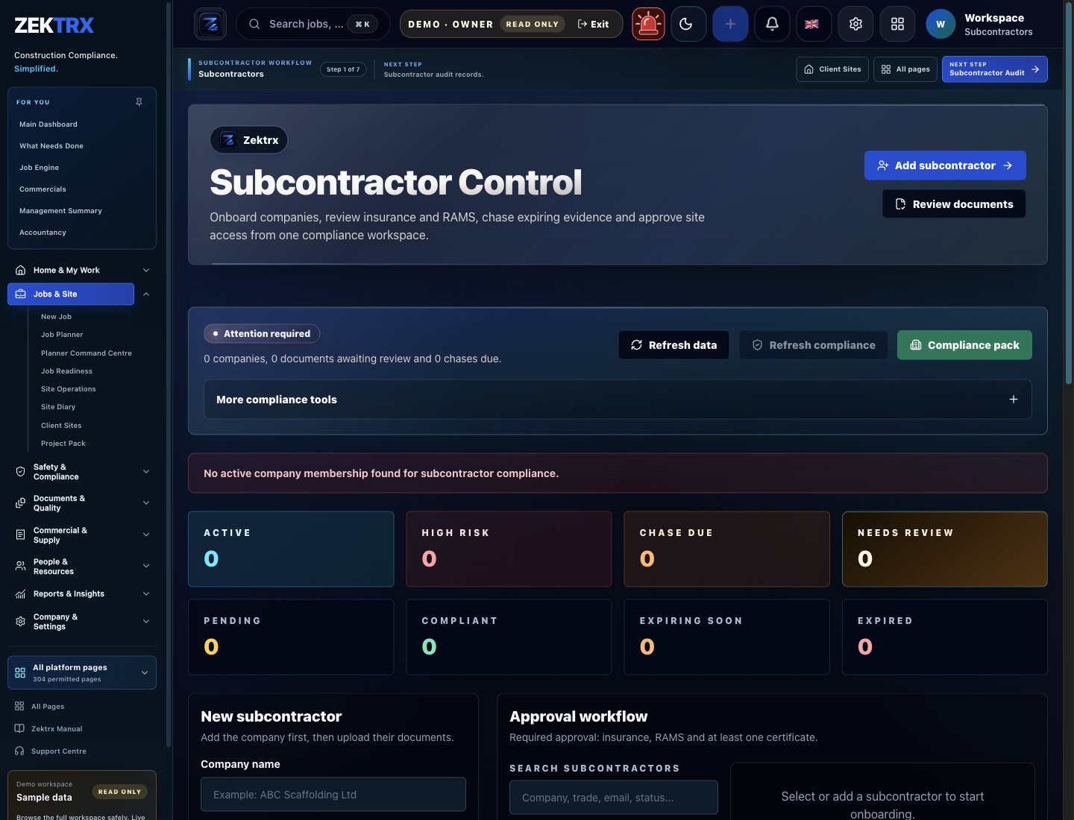Image resolution: width=1074 pixels, height=820 pixels.
Task: Click Review documents button
Action: click(954, 204)
